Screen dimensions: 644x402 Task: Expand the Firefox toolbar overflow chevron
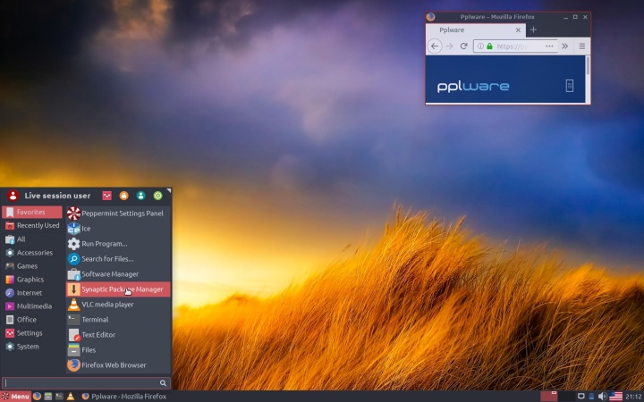[x=564, y=46]
